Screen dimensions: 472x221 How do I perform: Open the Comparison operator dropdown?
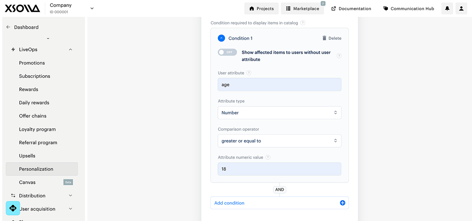pos(279,141)
